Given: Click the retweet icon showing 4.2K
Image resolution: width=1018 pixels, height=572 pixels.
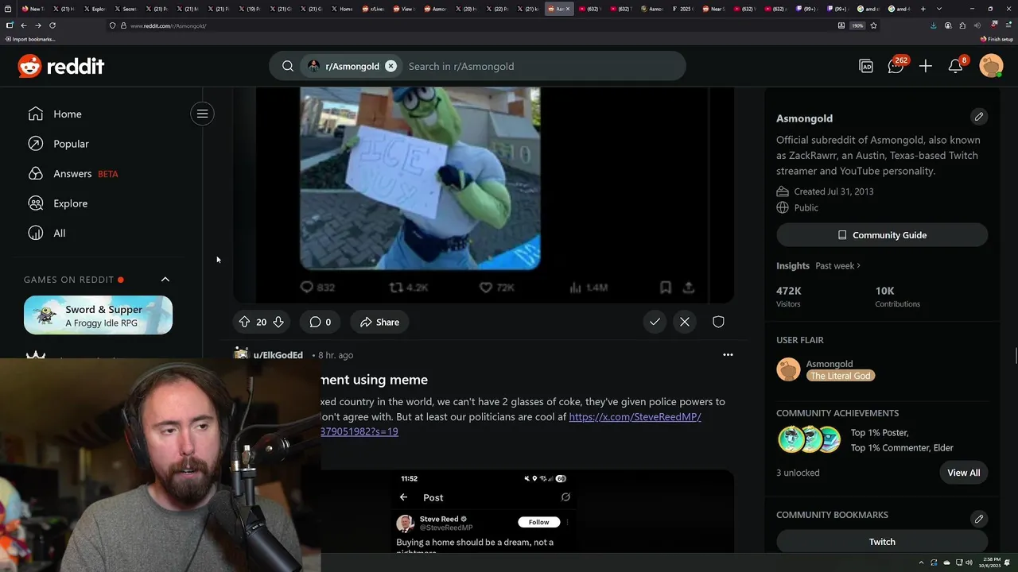Looking at the screenshot, I should [x=396, y=288].
